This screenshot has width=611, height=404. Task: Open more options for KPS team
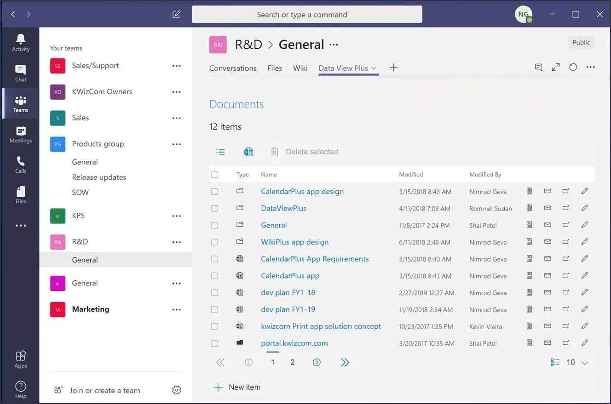click(x=177, y=216)
